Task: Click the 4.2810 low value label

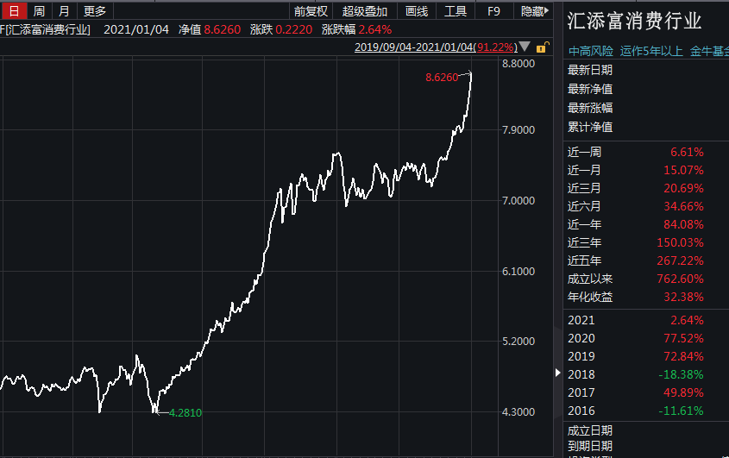Action: tap(185, 412)
